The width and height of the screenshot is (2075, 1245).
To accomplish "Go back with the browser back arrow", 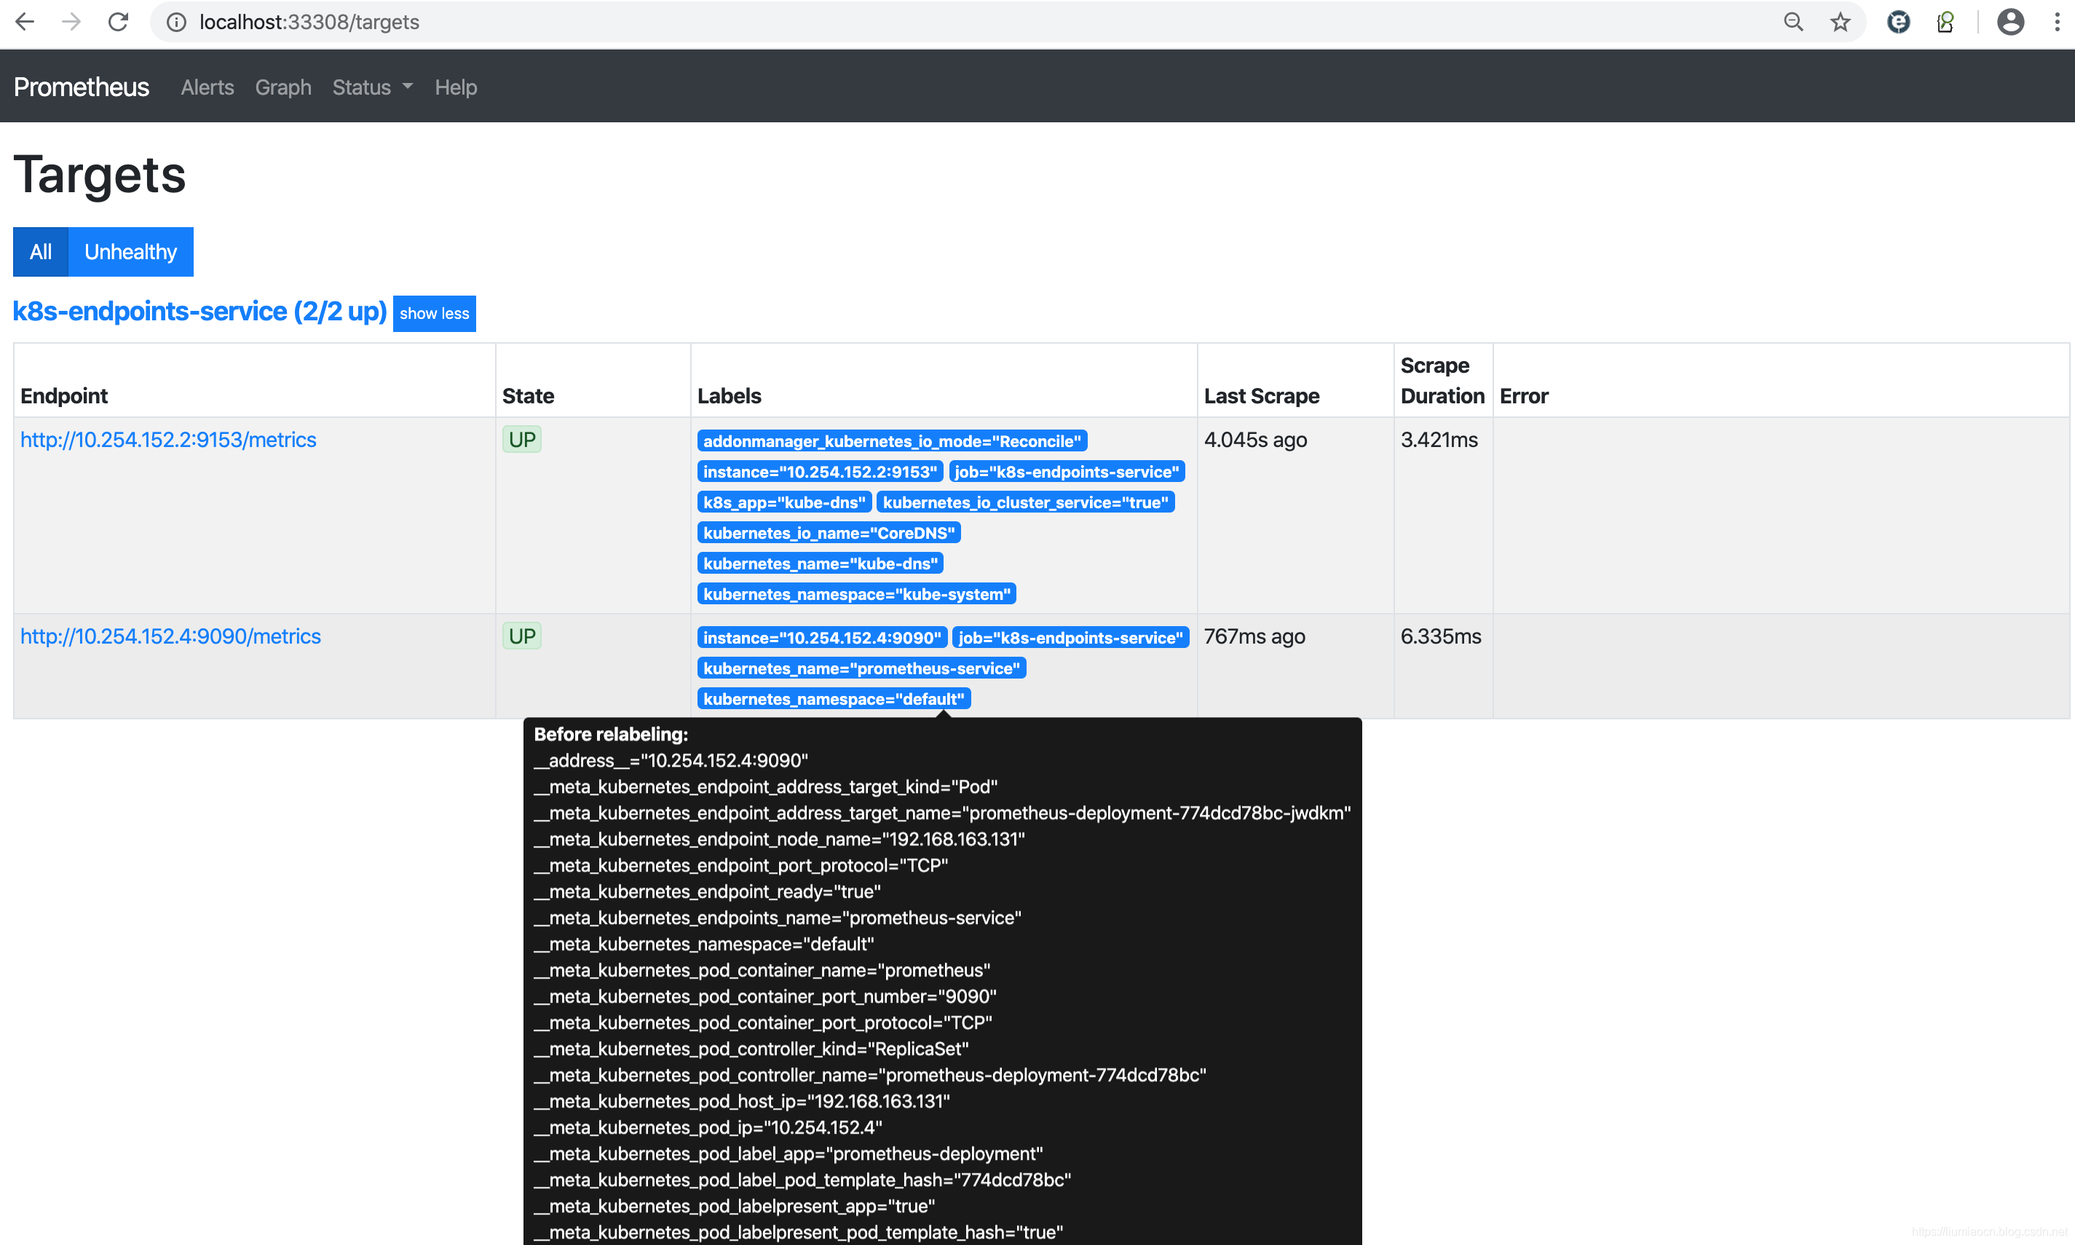I will (25, 22).
